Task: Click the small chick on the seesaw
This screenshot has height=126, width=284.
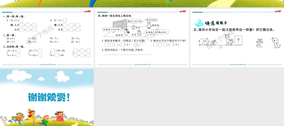Action: point(213,43)
